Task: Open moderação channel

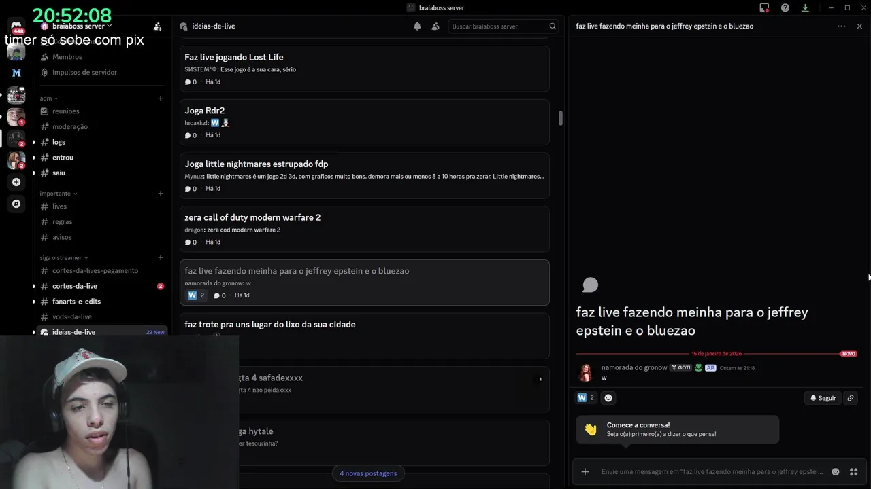Action: click(101, 126)
